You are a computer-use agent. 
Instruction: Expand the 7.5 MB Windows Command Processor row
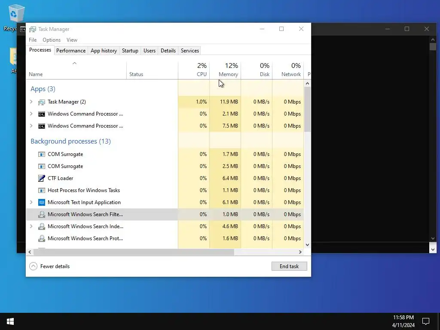pos(31,126)
